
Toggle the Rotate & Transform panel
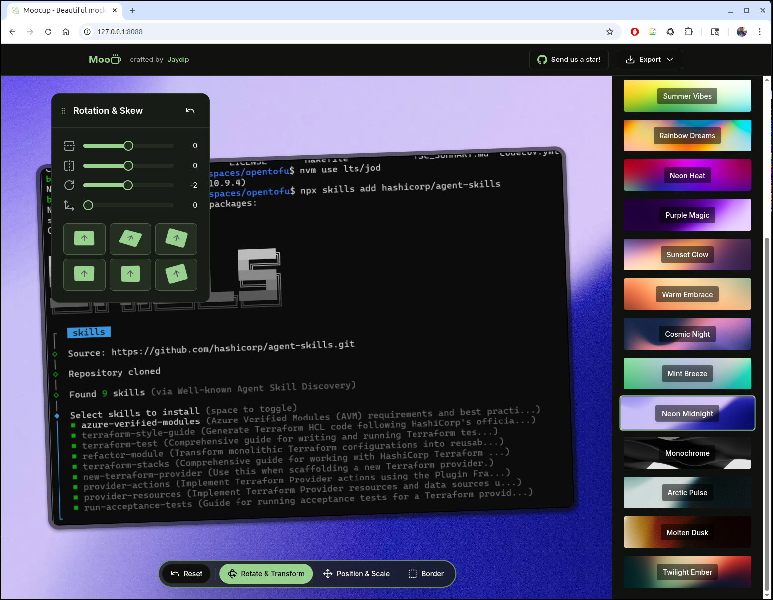pos(266,574)
